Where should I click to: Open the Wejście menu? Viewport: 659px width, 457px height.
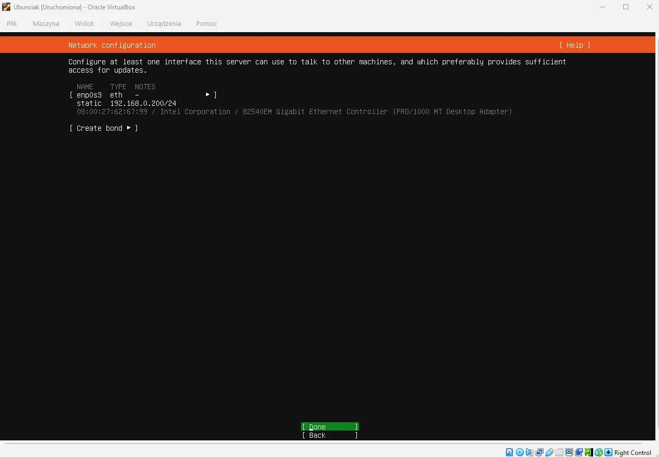click(121, 23)
